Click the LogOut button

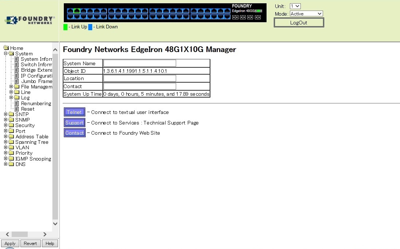[299, 23]
